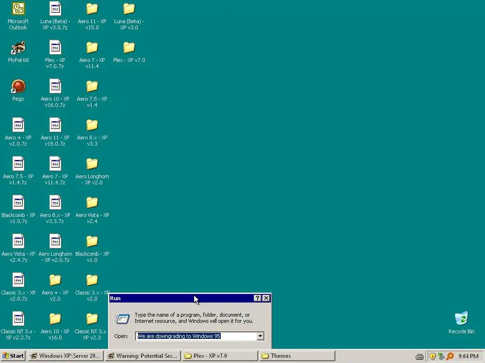The height and width of the screenshot is (363, 485).
Task: Click the 9:04 PM system clock
Action: click(468, 356)
